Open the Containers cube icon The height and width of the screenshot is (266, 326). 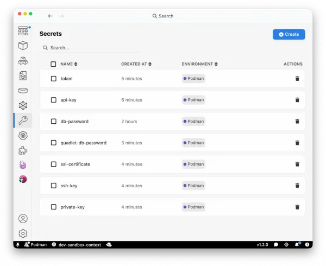23,46
